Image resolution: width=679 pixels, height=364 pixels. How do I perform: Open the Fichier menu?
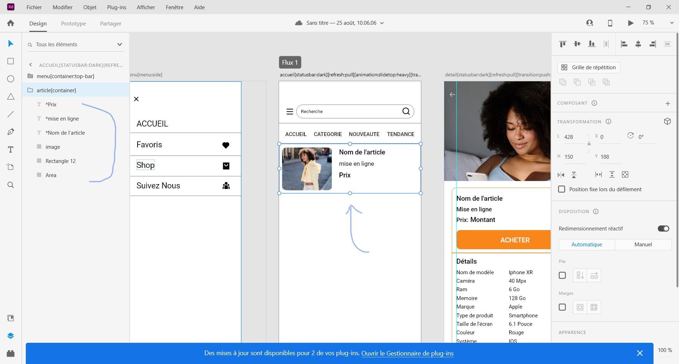34,7
